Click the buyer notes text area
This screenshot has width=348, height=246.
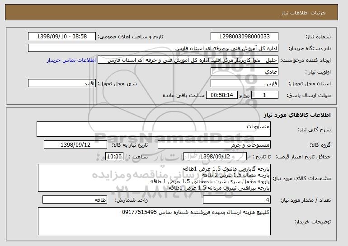[154, 221]
